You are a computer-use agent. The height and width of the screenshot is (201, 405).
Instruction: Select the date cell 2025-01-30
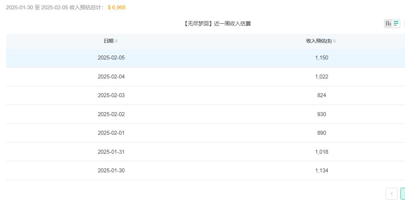tap(111, 171)
